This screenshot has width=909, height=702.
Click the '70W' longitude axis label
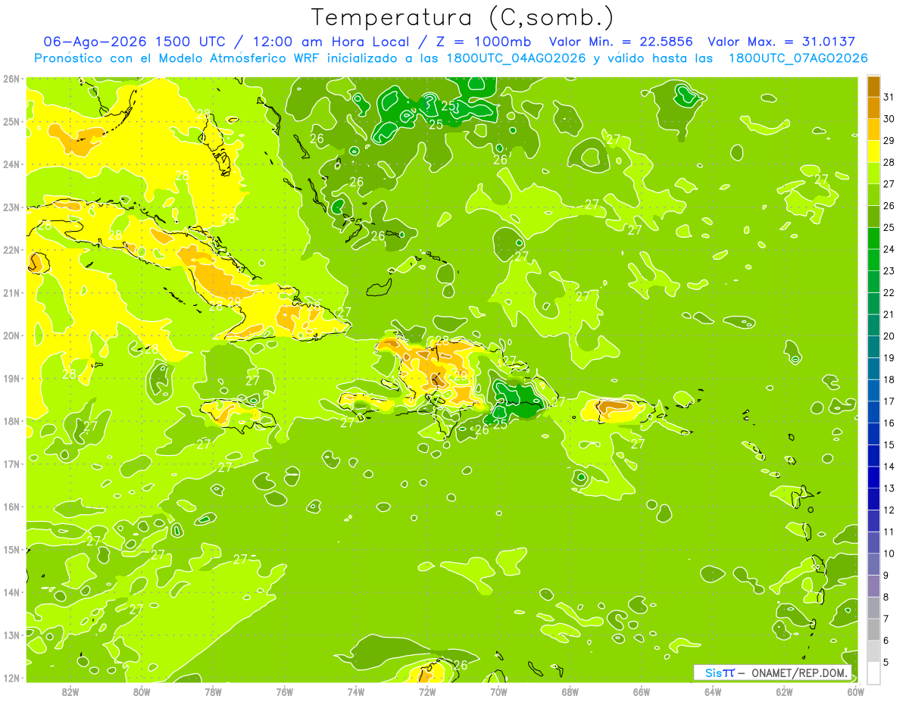point(498,691)
